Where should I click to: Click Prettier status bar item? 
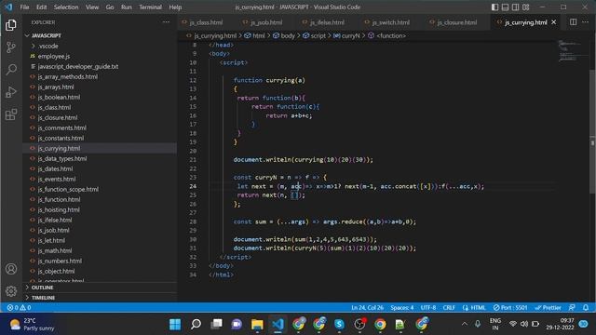[x=549, y=307]
